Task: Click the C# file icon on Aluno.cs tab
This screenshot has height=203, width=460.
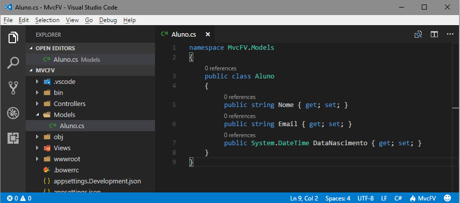Action: pos(164,34)
